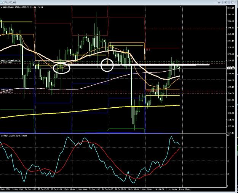Click price scale value 1805.35
238x193 pixels.
tap(230, 28)
